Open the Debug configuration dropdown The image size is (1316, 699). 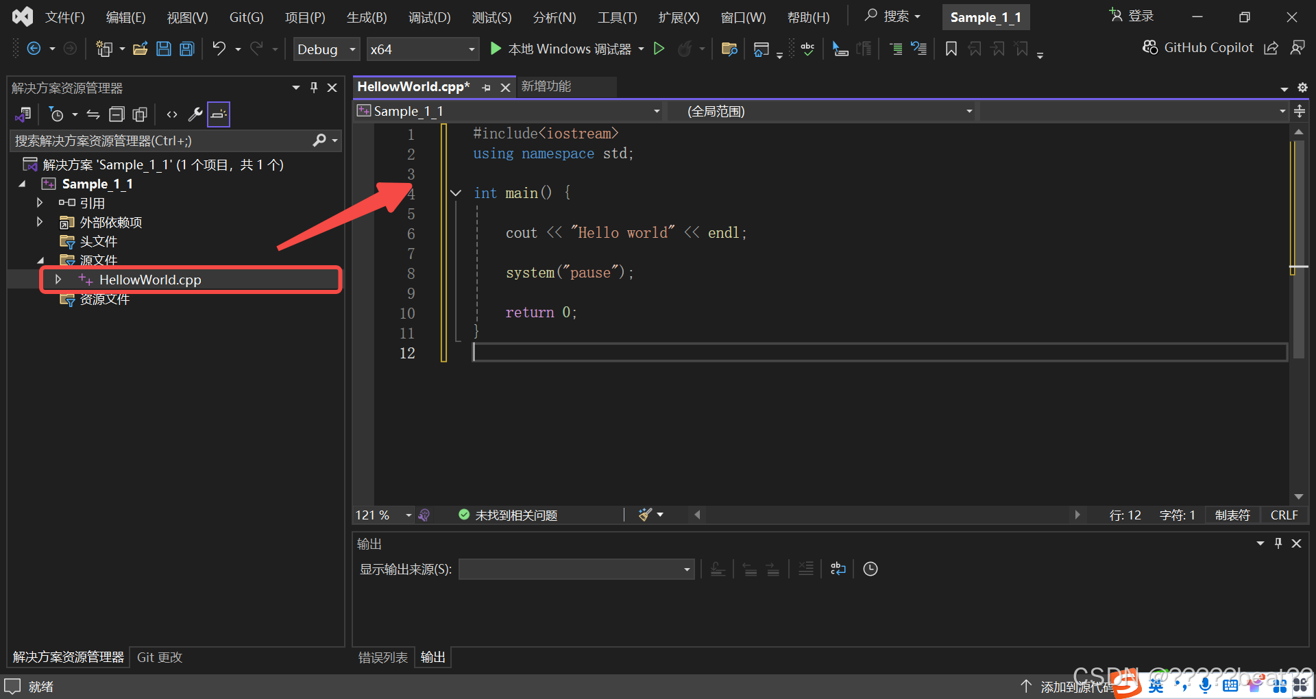click(x=326, y=49)
